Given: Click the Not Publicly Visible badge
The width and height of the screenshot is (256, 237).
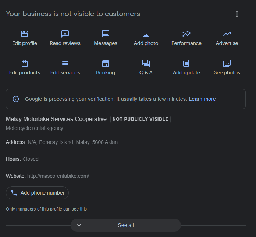Looking at the screenshot, I should coord(141,119).
